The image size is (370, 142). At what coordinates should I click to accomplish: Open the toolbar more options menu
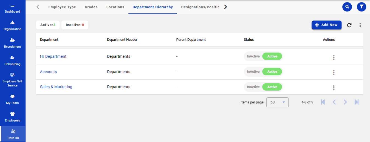(360, 25)
